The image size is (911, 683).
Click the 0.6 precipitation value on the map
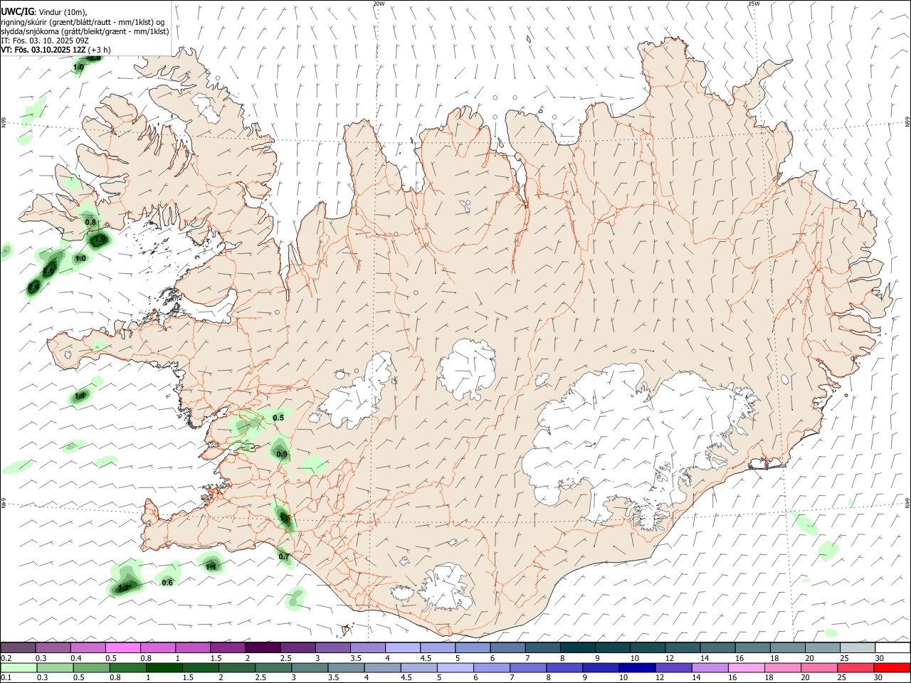(x=167, y=583)
